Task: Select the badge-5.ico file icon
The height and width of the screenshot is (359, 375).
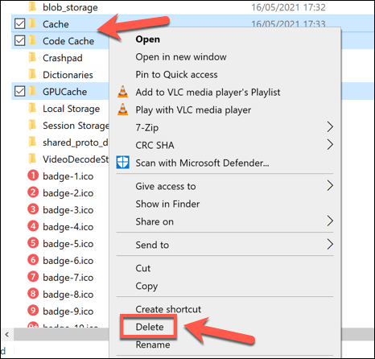Action: click(33, 243)
